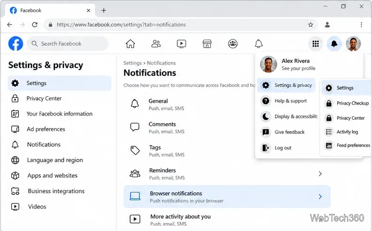Open the Watch video icon in top navigation

[x=181, y=44]
